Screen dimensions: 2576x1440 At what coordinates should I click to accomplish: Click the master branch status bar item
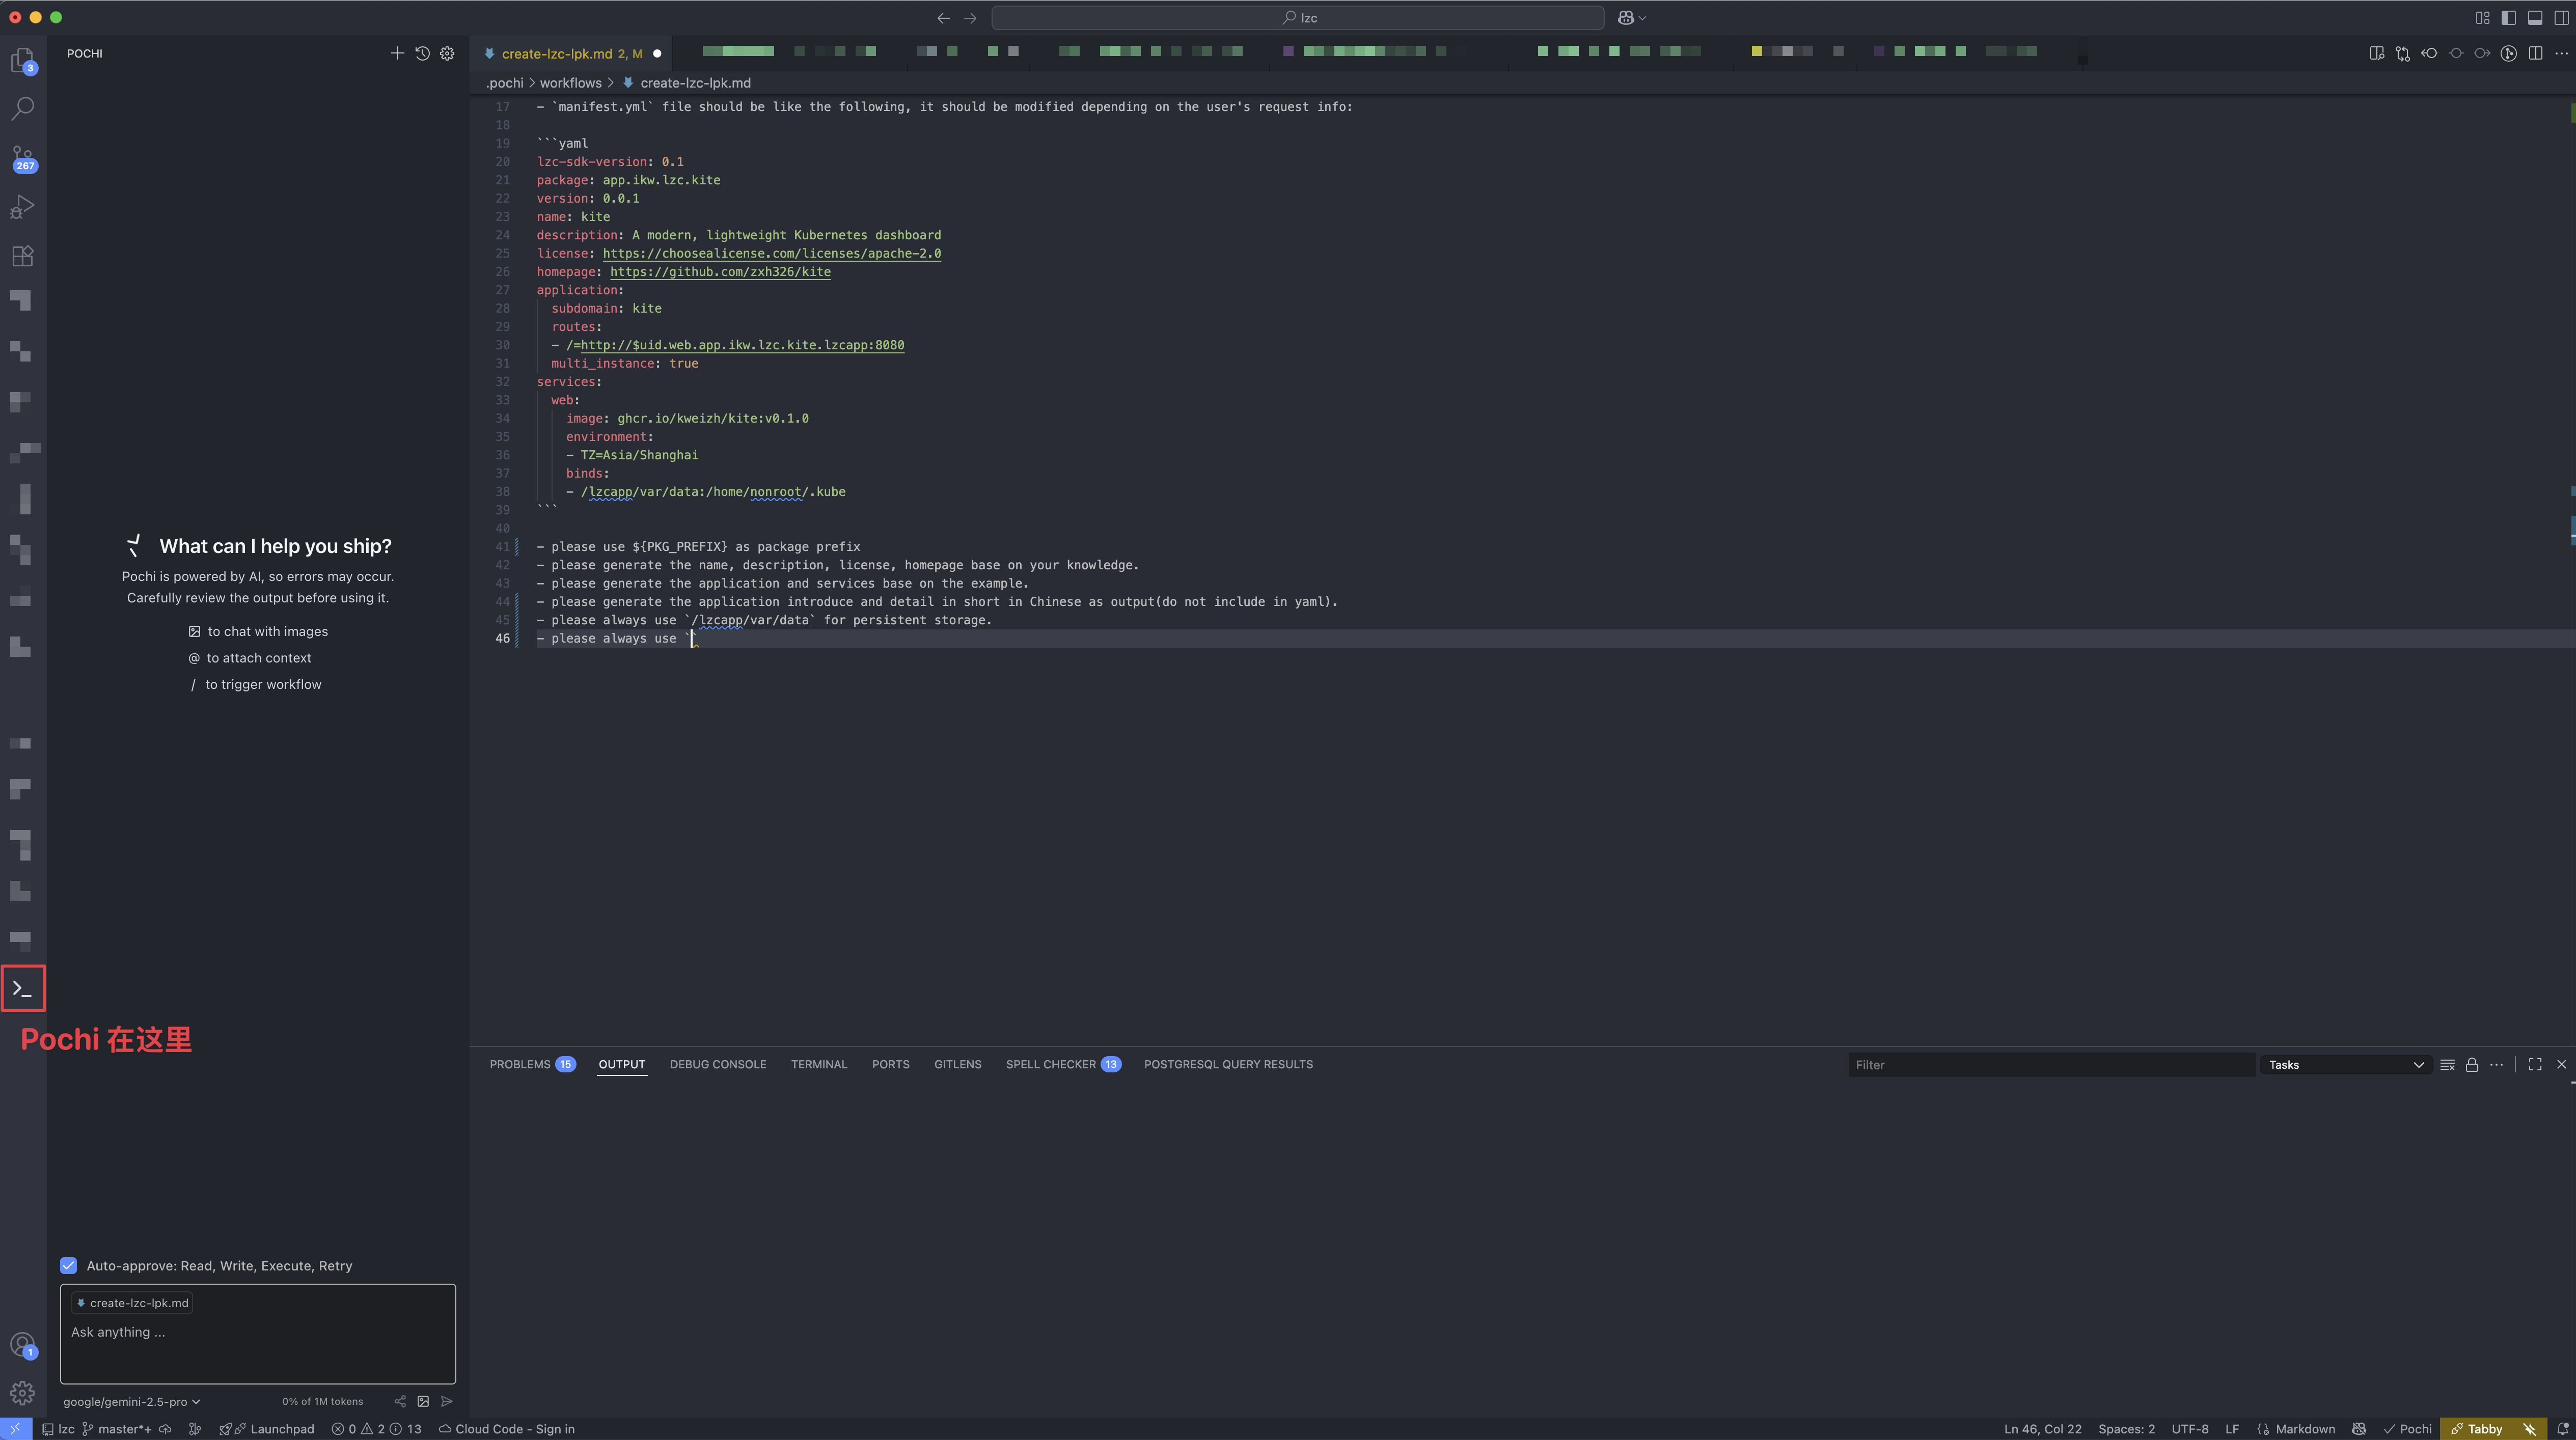click(x=117, y=1429)
